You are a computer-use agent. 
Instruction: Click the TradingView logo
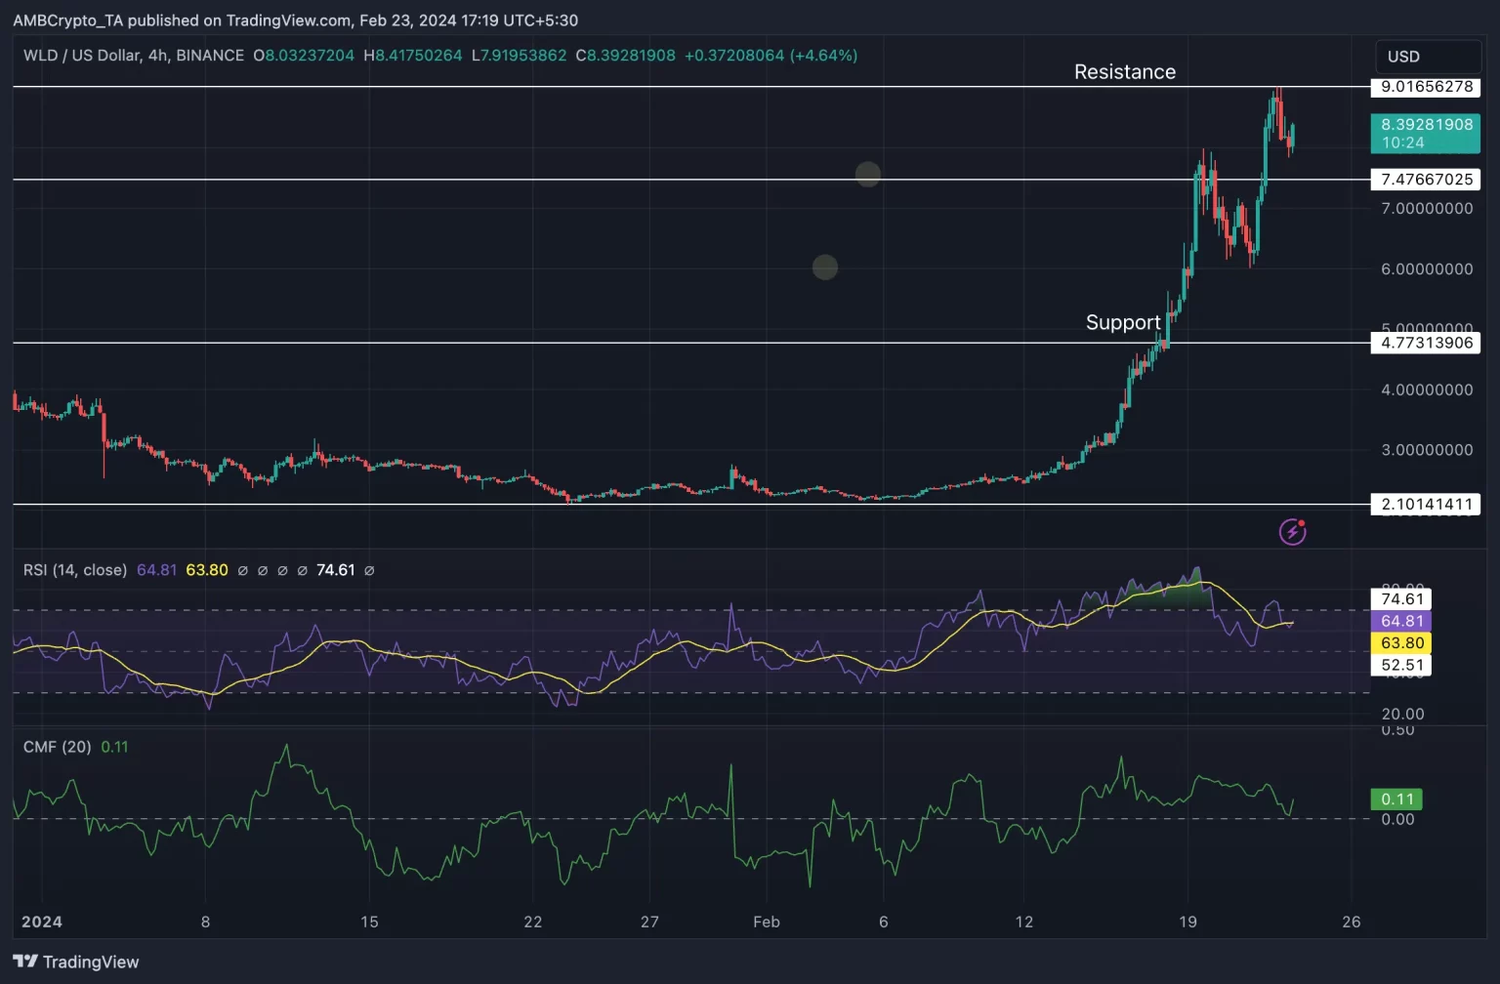click(76, 962)
